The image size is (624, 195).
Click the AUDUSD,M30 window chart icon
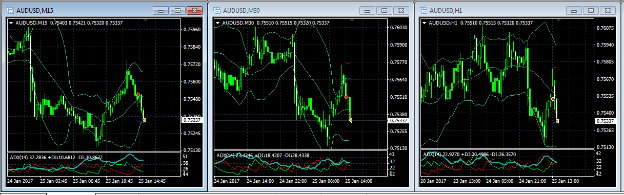[217, 10]
